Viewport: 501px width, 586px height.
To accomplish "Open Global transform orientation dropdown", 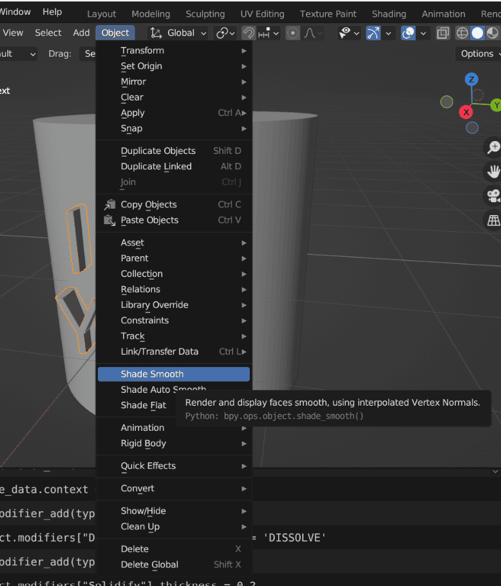I will tap(178, 33).
